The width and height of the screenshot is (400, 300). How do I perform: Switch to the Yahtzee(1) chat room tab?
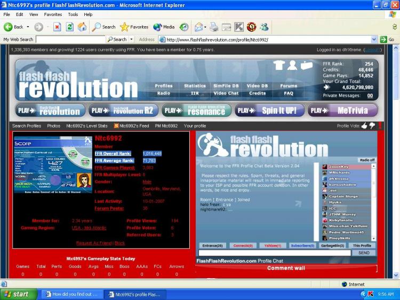pos(273,246)
